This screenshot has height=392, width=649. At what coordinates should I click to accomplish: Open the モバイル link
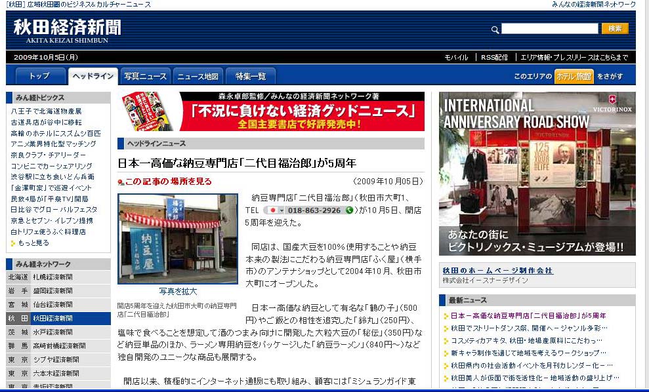coord(456,58)
